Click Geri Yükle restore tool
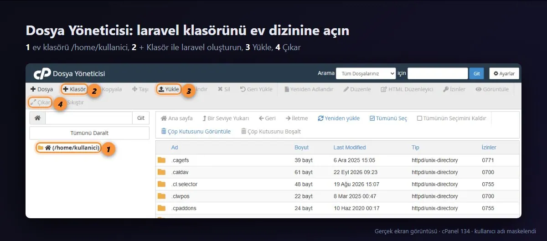This screenshot has height=241, width=547. click(x=256, y=89)
